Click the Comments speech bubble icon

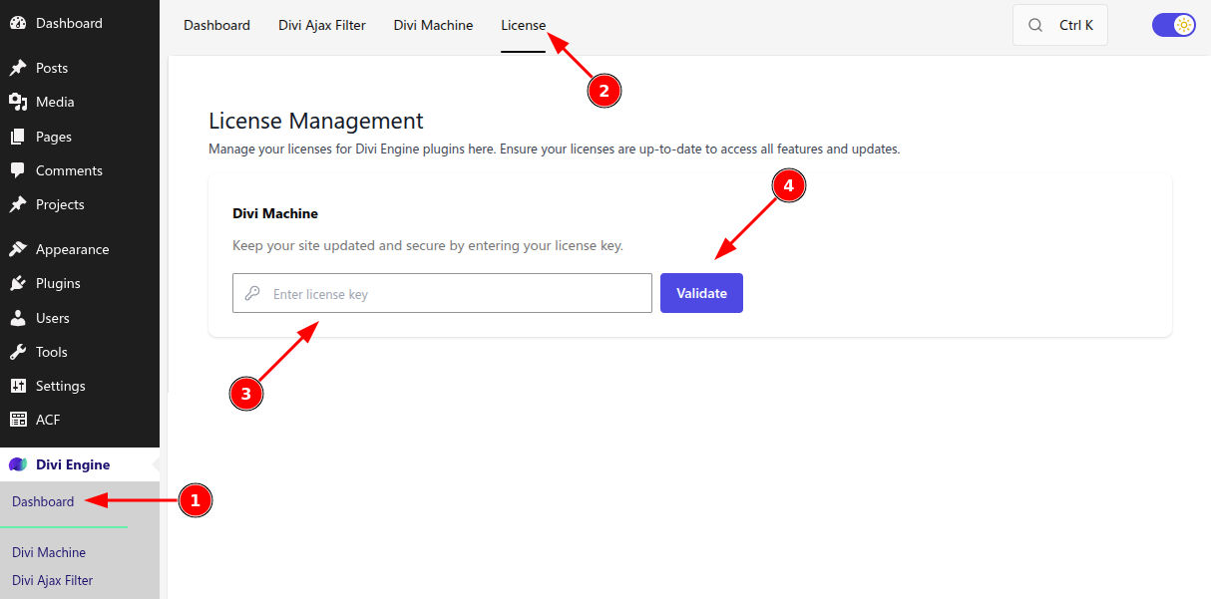point(18,170)
